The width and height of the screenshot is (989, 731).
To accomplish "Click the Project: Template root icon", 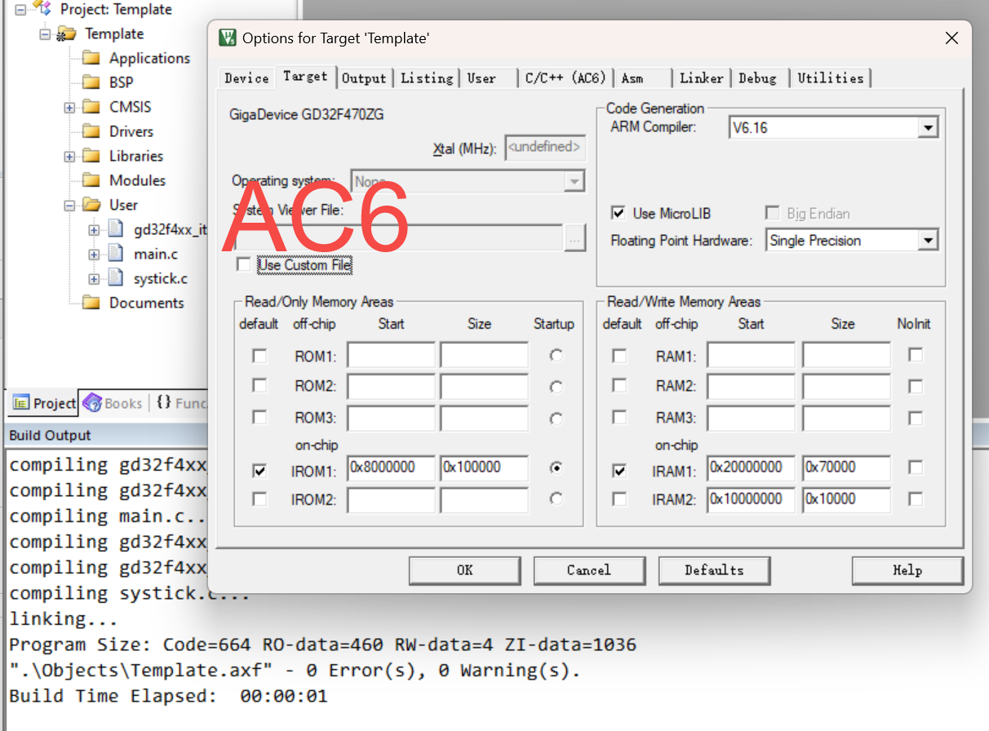I will click(42, 9).
